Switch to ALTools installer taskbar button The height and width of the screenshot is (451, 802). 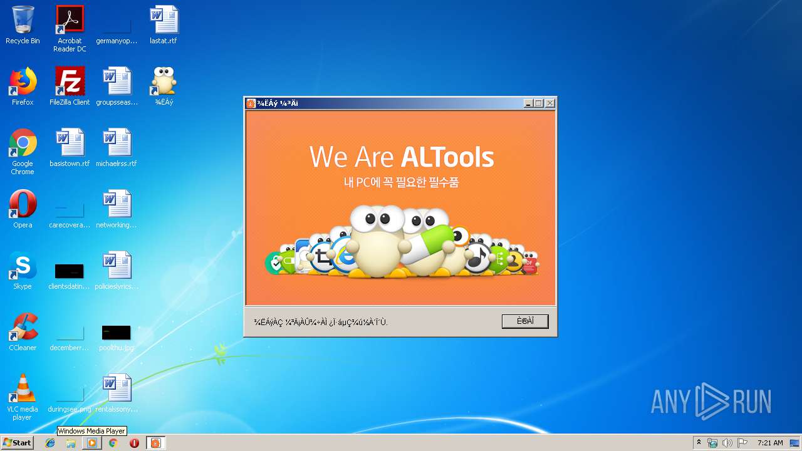click(x=156, y=443)
